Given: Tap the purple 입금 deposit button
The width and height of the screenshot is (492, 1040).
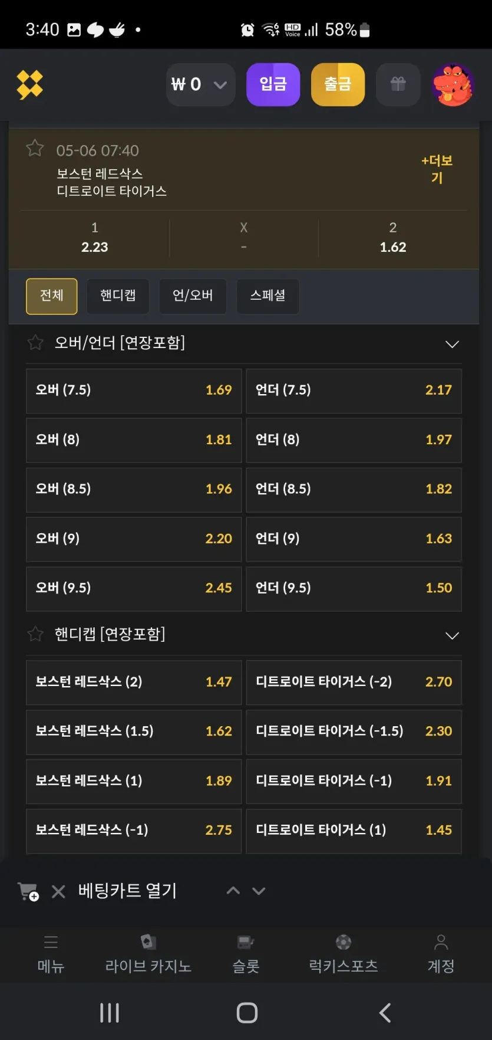Looking at the screenshot, I should (x=273, y=84).
